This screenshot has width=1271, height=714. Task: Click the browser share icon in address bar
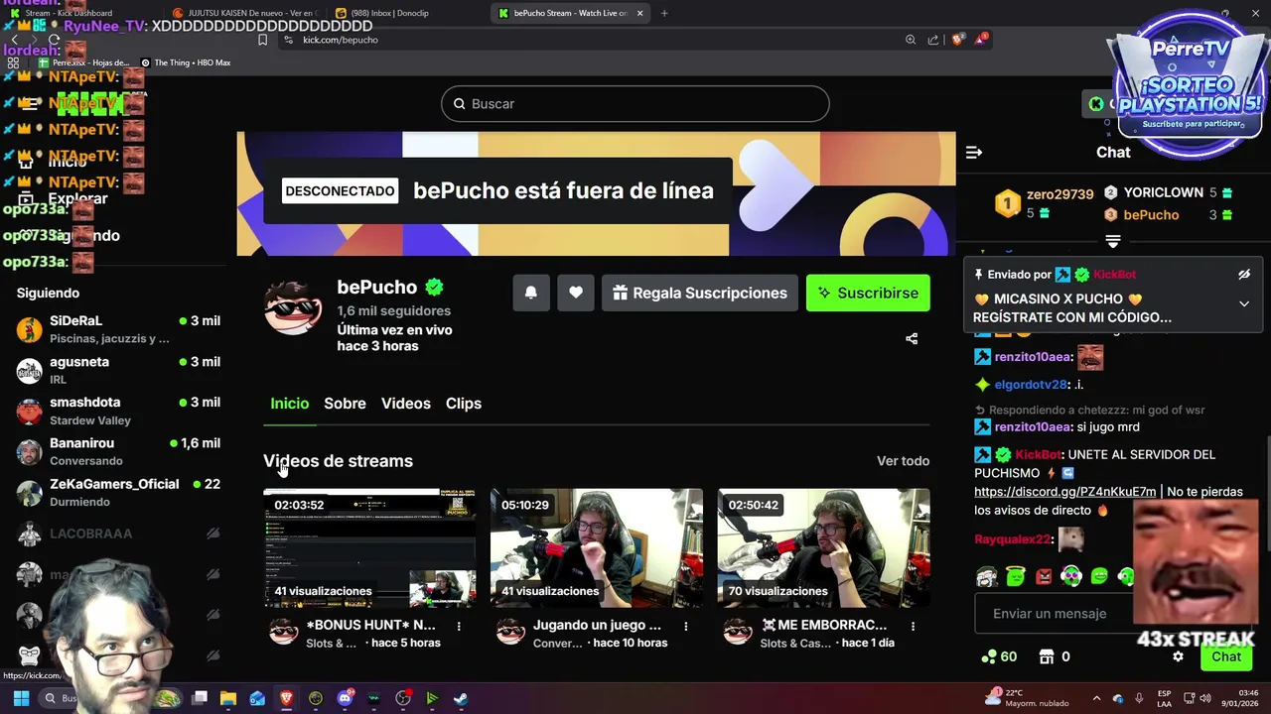point(933,40)
